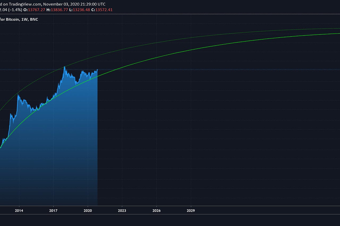Click the 2017 label on time axis
The width and height of the screenshot is (340, 226).
pos(53,211)
